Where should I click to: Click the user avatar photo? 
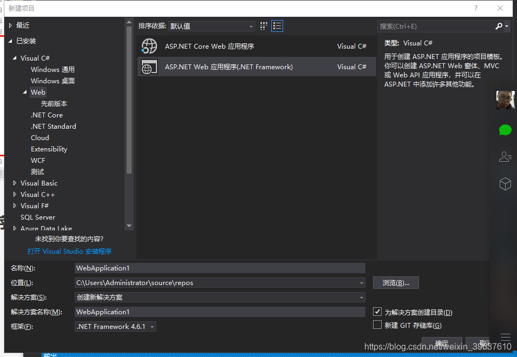[505, 100]
